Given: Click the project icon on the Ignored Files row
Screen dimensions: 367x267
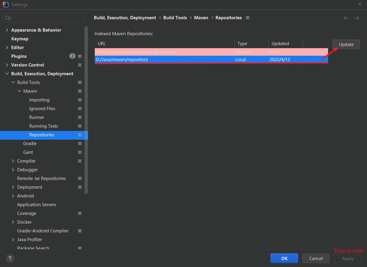Looking at the screenshot, I should click(80, 109).
